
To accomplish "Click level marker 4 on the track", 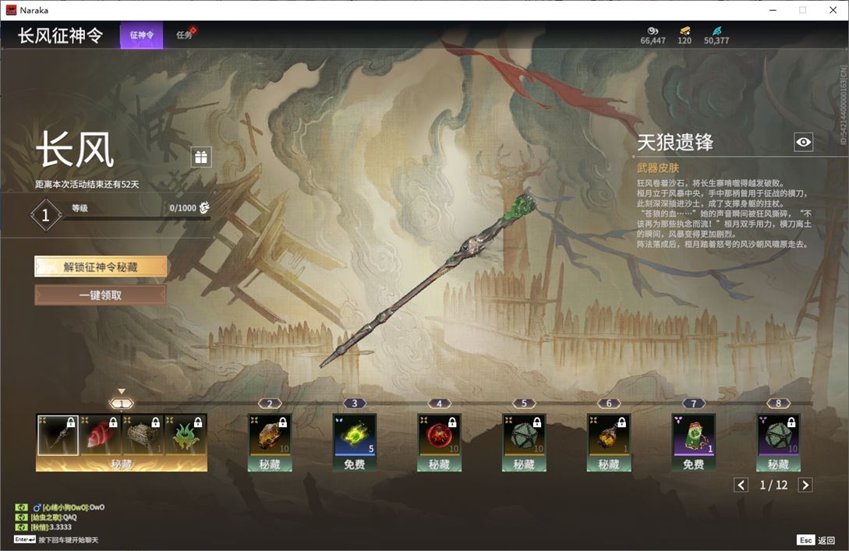I will (x=439, y=403).
